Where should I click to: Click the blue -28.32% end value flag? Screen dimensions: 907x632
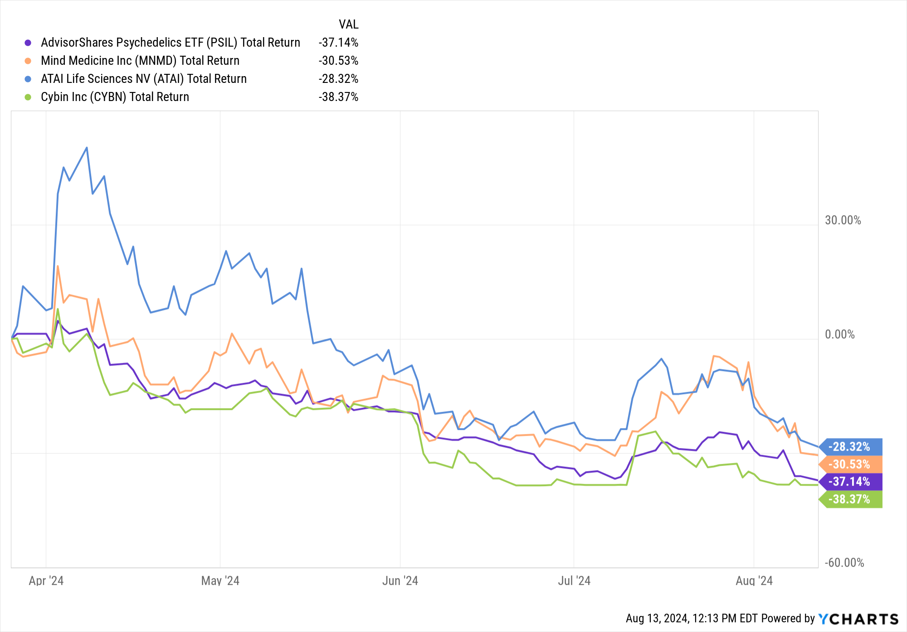coord(851,447)
